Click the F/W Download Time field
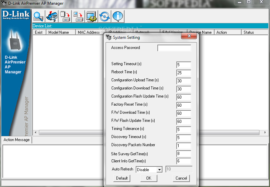Screen dimensions: 270x187 184,113
